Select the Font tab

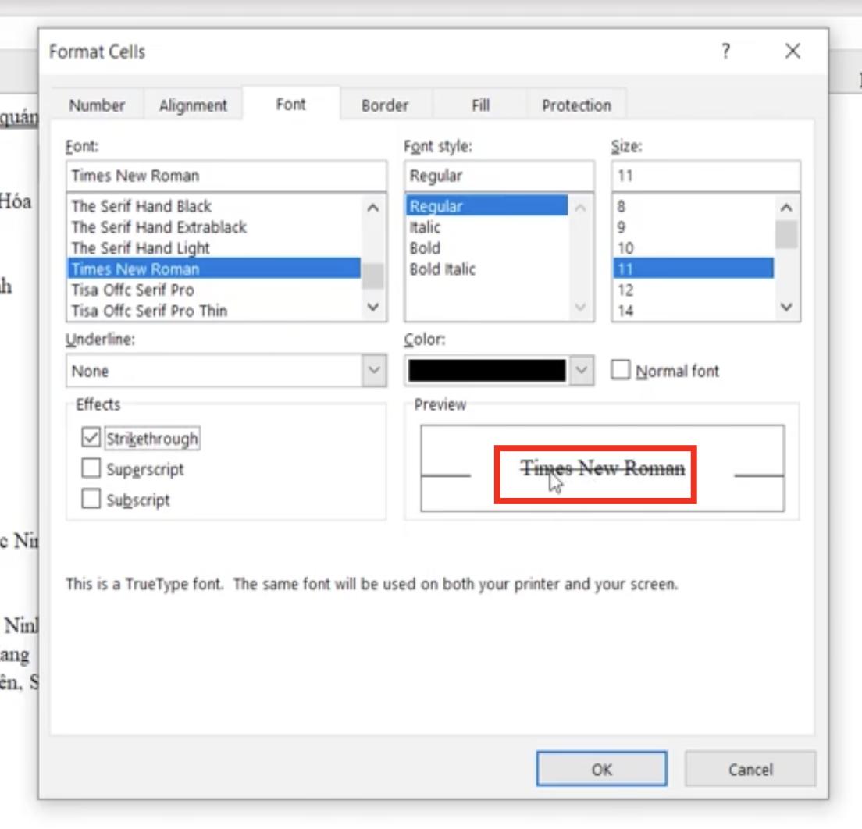(x=290, y=104)
